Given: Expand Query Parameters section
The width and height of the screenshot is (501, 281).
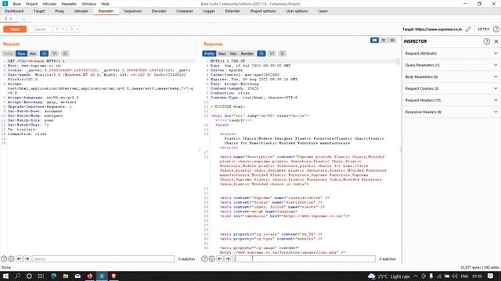Looking at the screenshot, I should point(451,65).
